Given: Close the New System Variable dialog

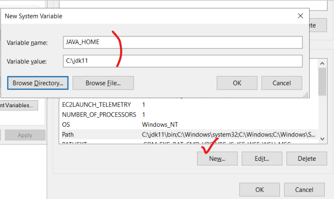Looking at the screenshot, I should click(x=300, y=16).
